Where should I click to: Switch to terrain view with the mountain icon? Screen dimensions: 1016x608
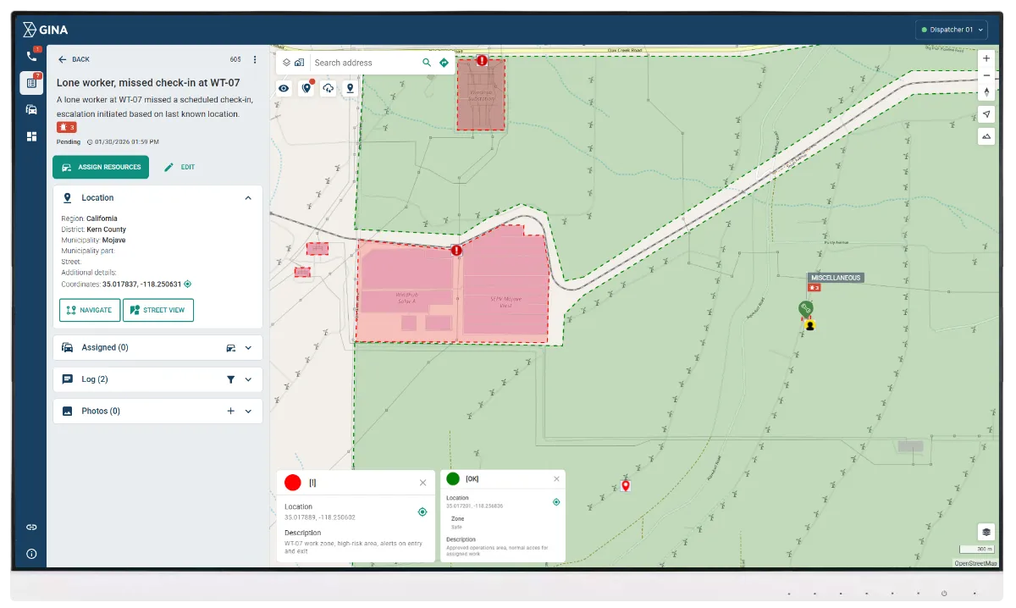[986, 135]
